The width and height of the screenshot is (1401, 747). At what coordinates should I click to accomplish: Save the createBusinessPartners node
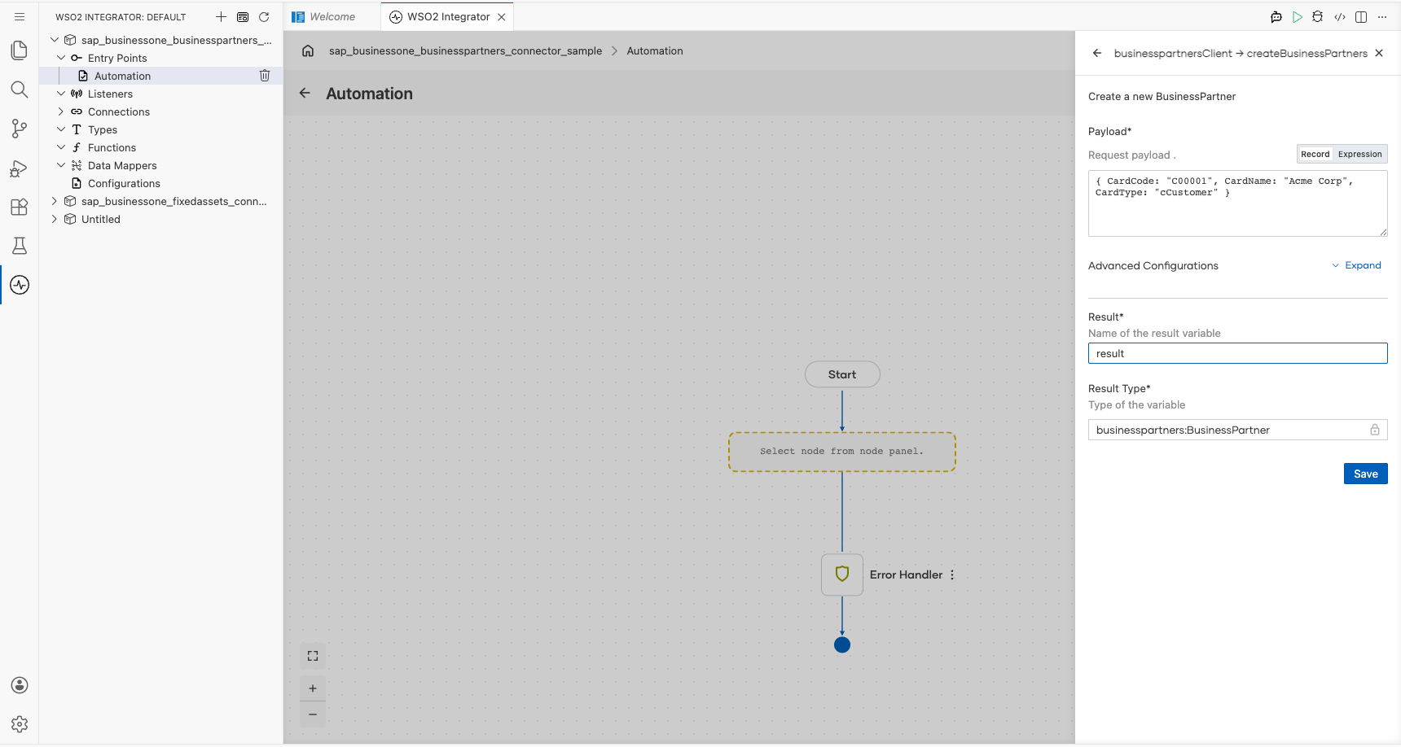click(1366, 474)
